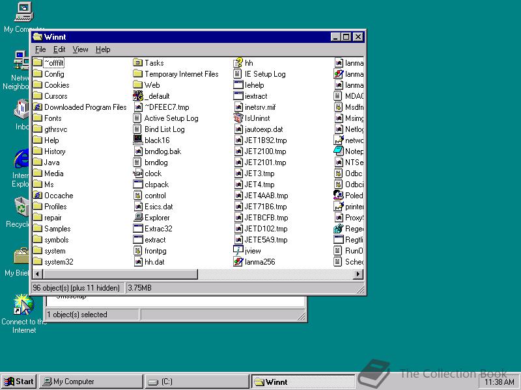
Task: Click the Winnt taskbar button
Action: coord(303,382)
